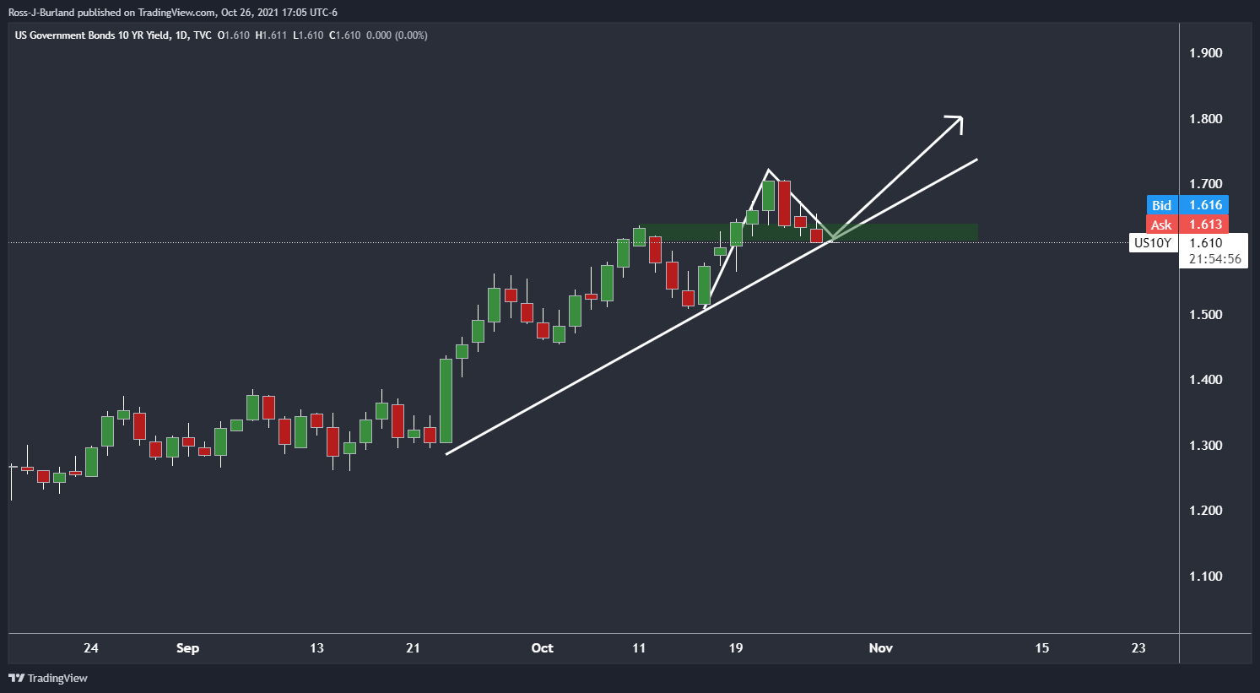
Task: Click the TradingView logo icon
Action: point(16,678)
